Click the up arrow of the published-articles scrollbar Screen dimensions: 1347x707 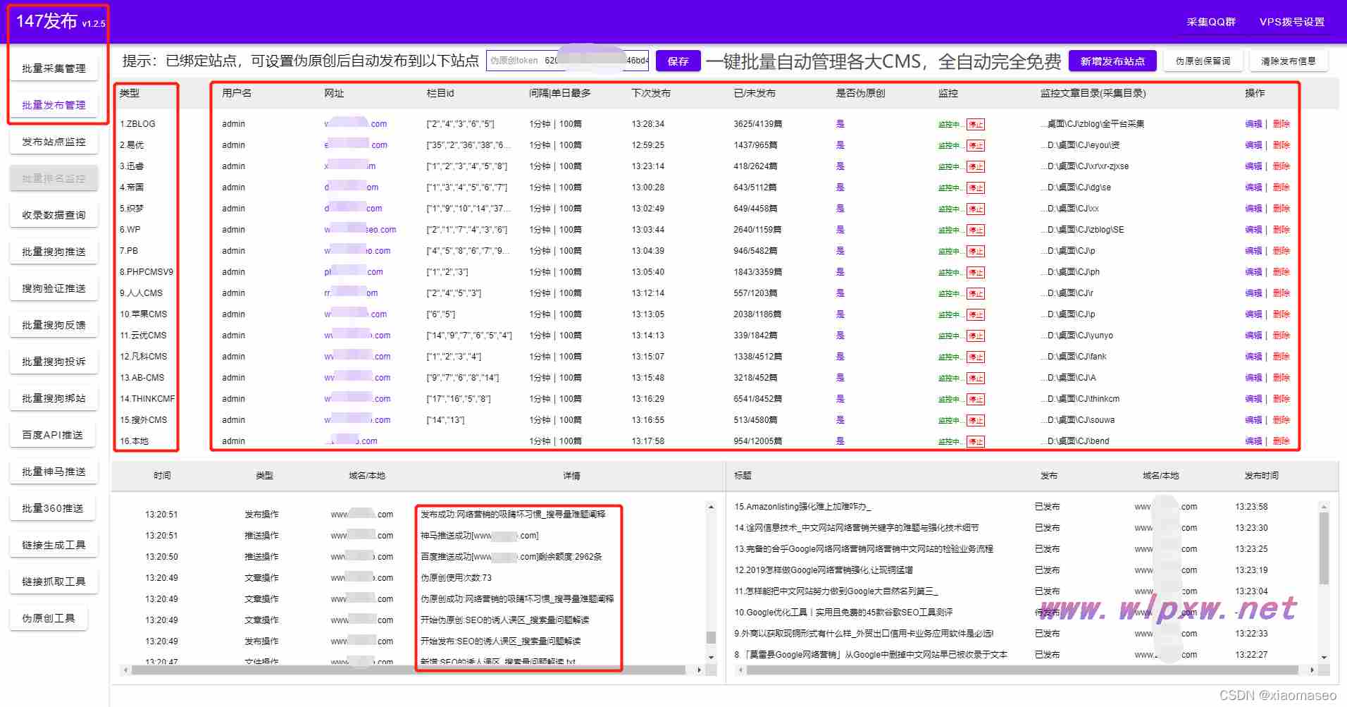1324,507
